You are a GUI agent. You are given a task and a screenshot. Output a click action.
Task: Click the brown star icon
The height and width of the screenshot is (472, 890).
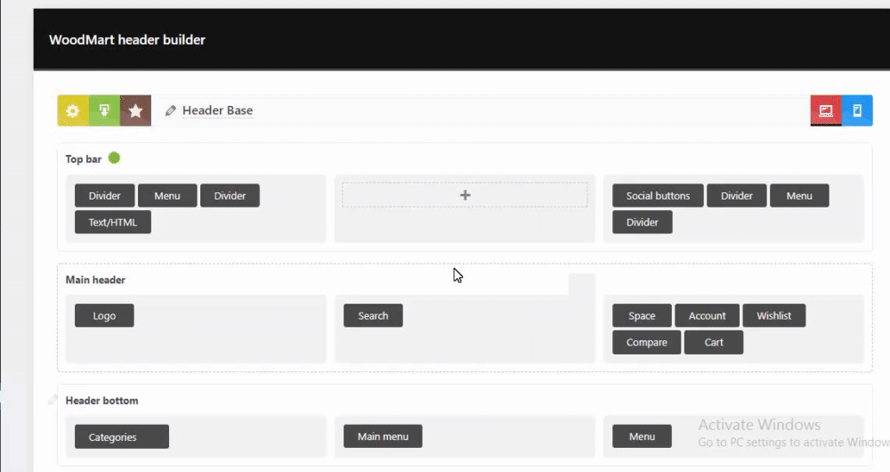(135, 110)
